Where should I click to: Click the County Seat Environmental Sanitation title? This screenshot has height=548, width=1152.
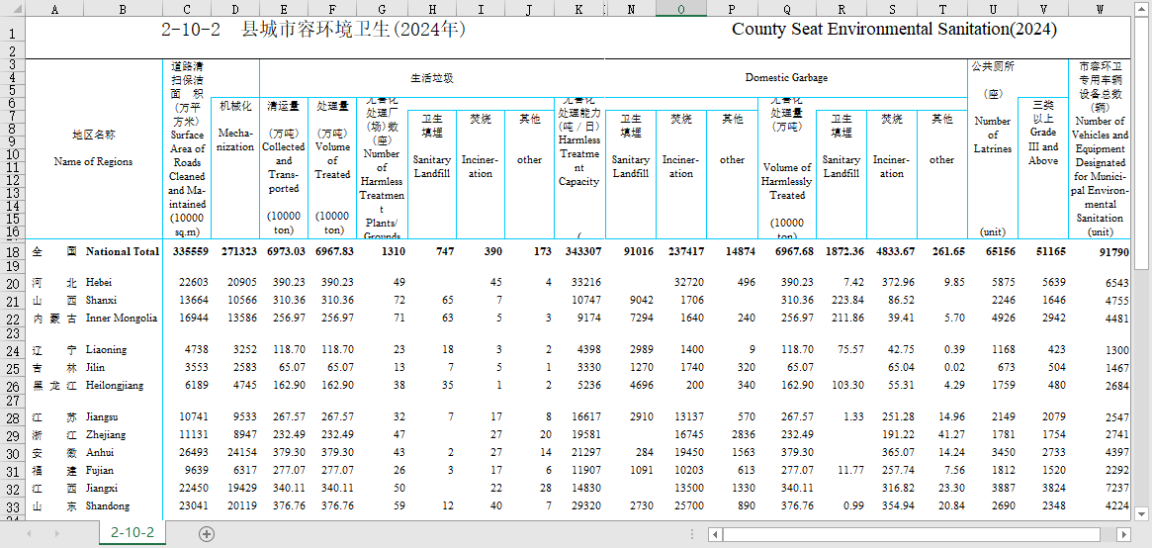coord(893,30)
